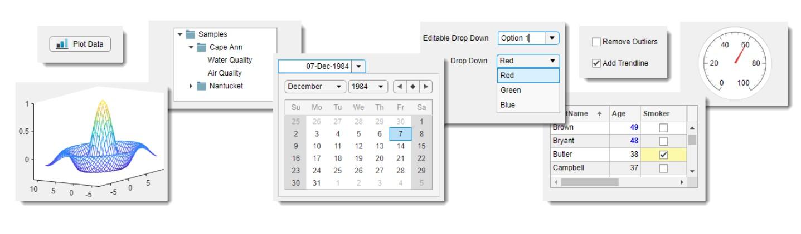
Task: Select day 14 in the calendar
Action: [x=400, y=146]
